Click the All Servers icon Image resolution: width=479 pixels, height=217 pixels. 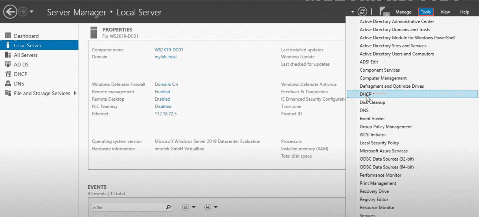tap(8, 55)
